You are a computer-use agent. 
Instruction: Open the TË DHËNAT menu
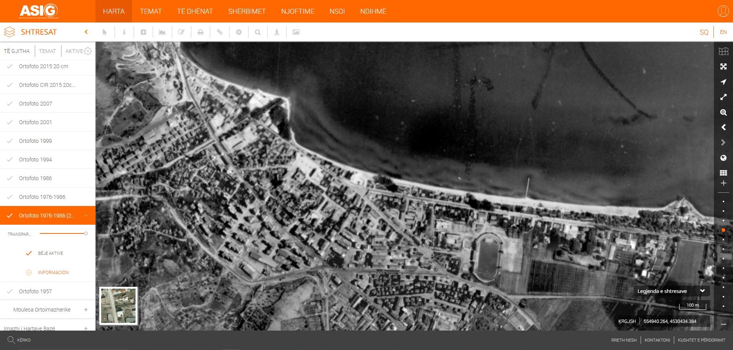coord(195,11)
